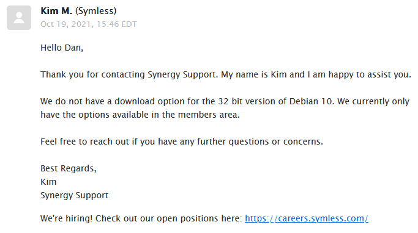Viewport: 418px width, 233px height.
Task: Click the (Symless) organization label
Action: 96,11
